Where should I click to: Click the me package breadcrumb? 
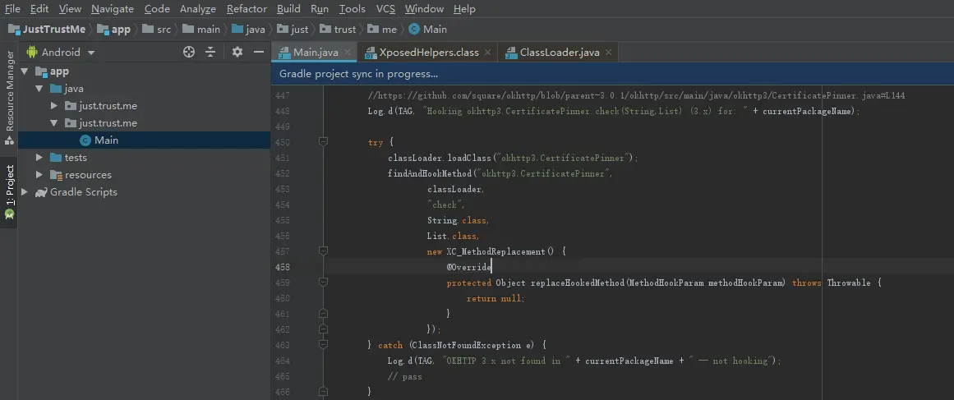(382, 30)
